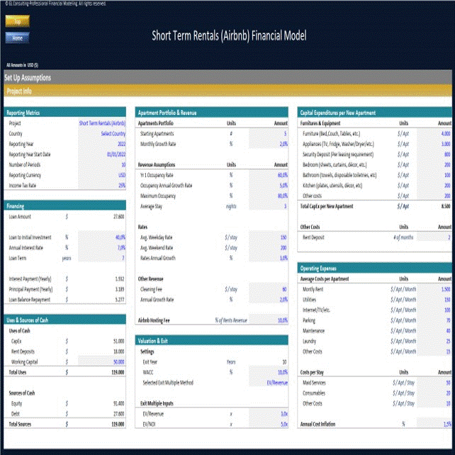Click the Valuation & Exit section header
Screen dimensions: 455x455
click(x=211, y=341)
